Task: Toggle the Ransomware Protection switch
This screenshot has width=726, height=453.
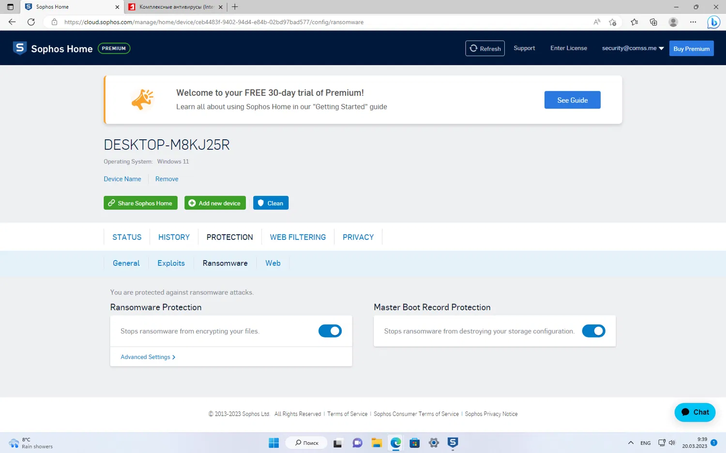Action: pyautogui.click(x=330, y=331)
